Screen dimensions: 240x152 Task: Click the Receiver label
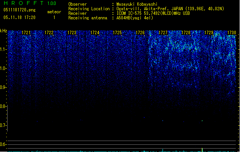point(77,13)
